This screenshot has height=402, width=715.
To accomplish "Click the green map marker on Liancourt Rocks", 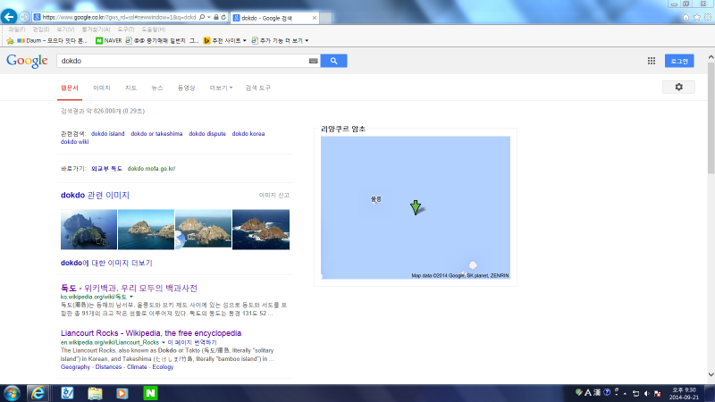I will 415,207.
